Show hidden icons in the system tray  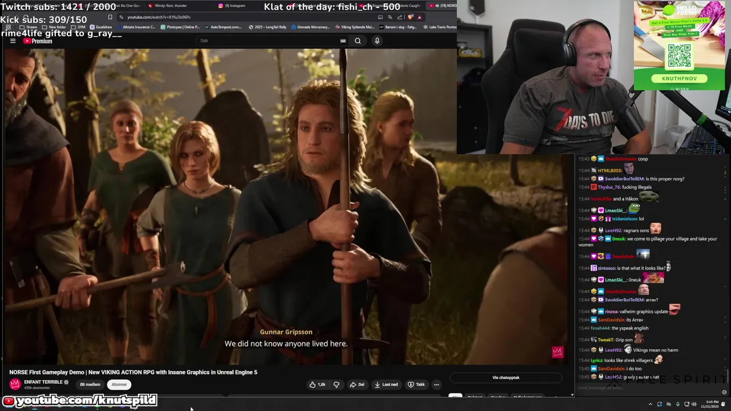(x=650, y=404)
